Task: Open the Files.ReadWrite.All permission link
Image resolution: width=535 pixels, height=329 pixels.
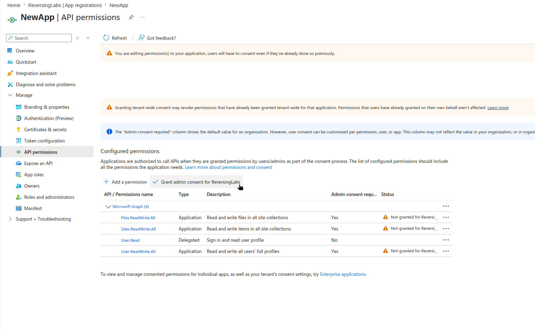Action: [138, 218]
